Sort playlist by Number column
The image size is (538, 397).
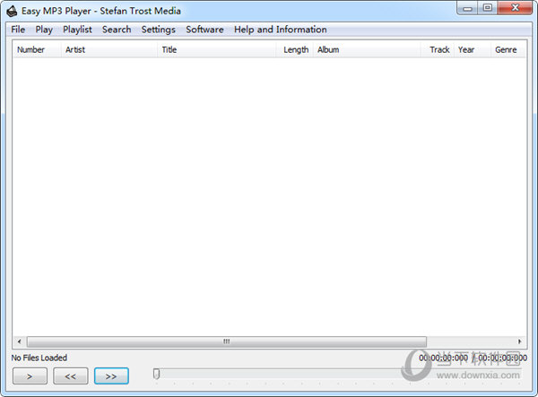37,49
